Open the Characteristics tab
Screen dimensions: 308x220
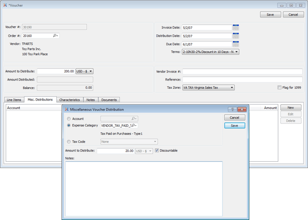tap(69, 100)
